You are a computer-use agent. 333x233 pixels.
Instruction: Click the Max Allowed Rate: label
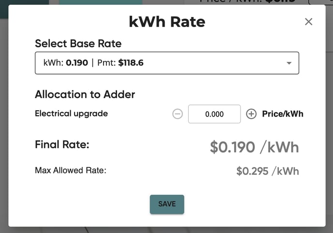coord(71,170)
